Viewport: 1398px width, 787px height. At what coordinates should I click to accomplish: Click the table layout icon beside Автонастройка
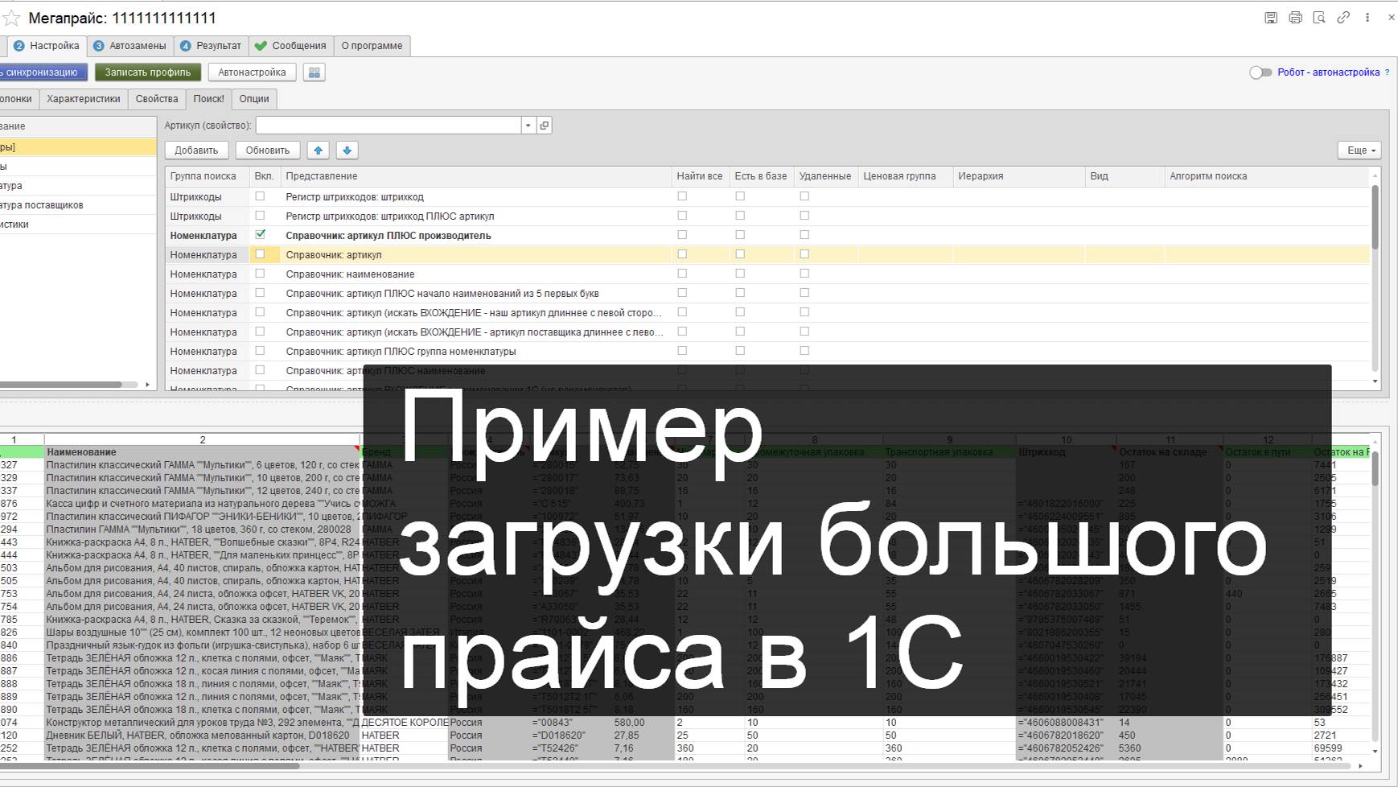click(x=315, y=72)
